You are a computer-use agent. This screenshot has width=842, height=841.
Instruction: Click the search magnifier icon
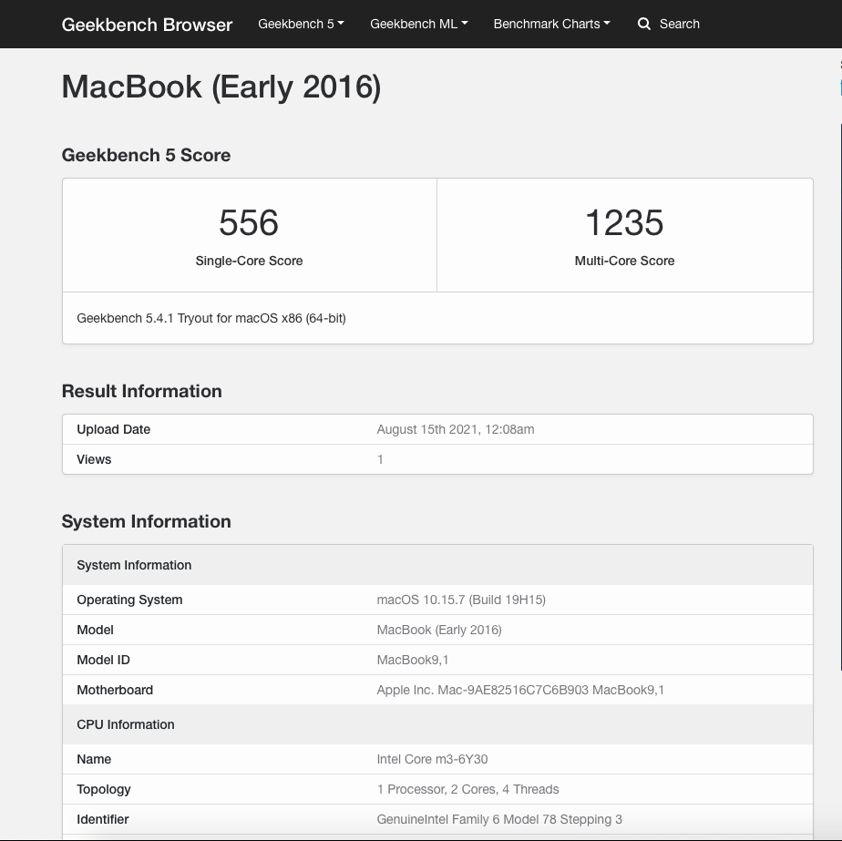(644, 25)
